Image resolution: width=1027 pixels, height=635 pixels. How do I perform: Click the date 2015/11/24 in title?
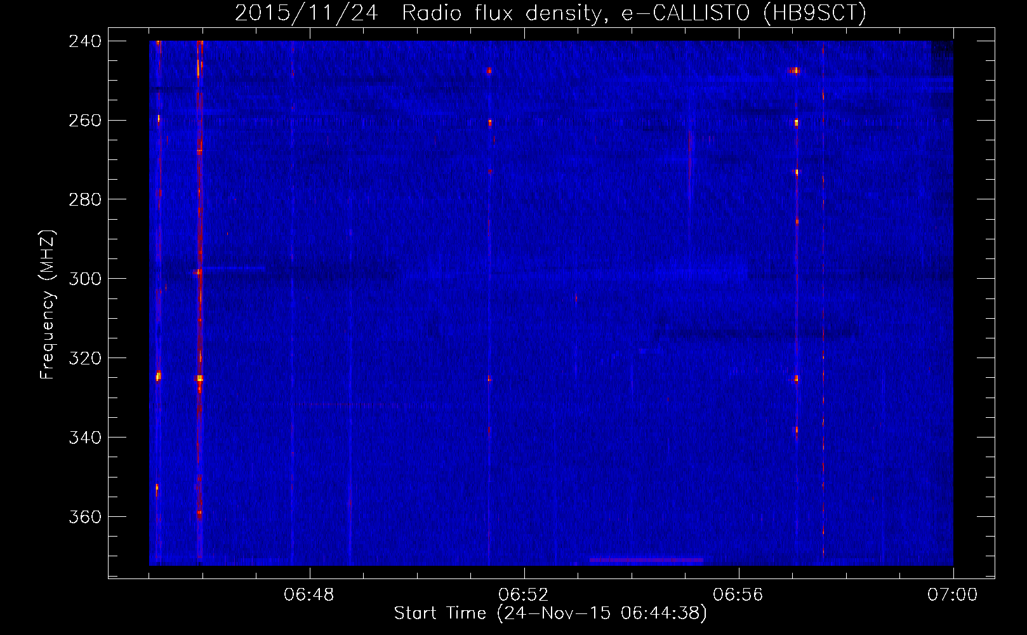coord(307,13)
